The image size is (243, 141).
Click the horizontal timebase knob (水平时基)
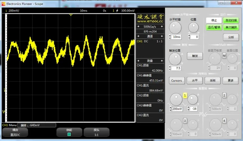click(175, 27)
